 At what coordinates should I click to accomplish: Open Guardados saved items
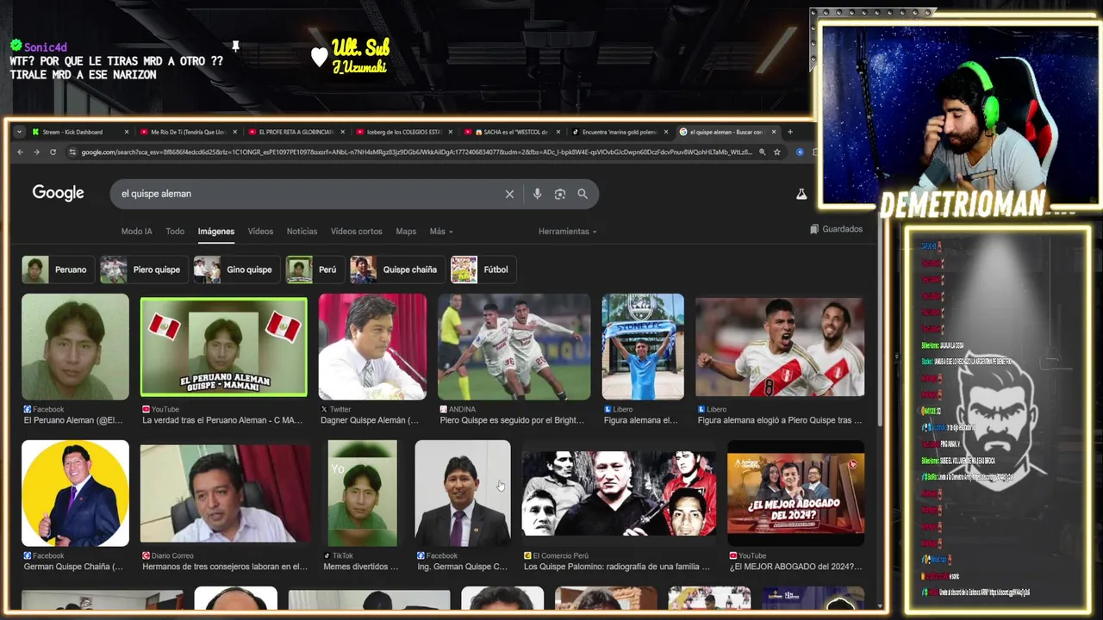[836, 229]
